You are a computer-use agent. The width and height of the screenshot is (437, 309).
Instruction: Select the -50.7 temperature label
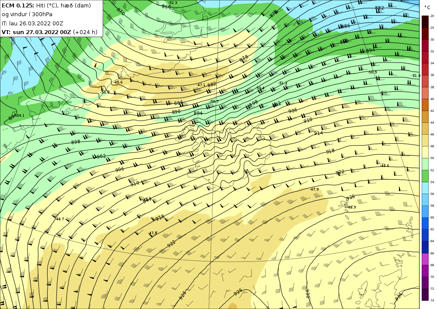coord(214,101)
